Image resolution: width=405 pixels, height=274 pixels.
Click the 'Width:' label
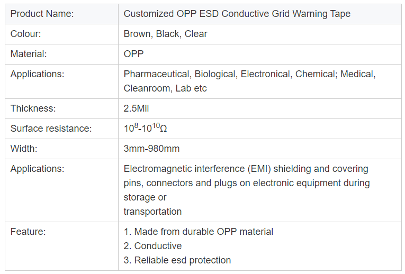pos(24,149)
